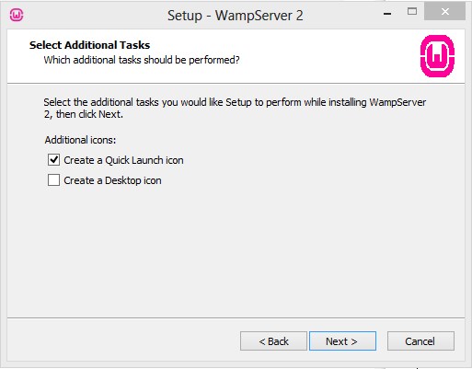Click the 'Setup - WampServer 2' title bar
472x369 pixels.
point(236,16)
